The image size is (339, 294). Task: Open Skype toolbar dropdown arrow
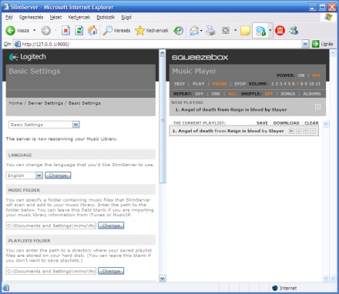tap(270, 31)
